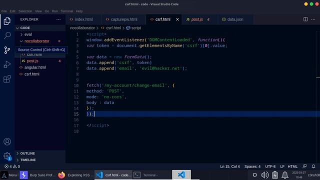Open the notifications bell in status bar

tap(313, 166)
